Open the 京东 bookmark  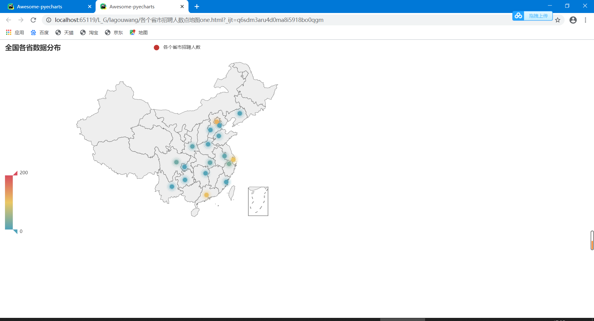[114, 32]
